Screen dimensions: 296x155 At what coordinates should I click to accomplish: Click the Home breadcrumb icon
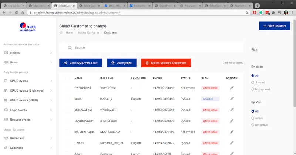(61, 33)
